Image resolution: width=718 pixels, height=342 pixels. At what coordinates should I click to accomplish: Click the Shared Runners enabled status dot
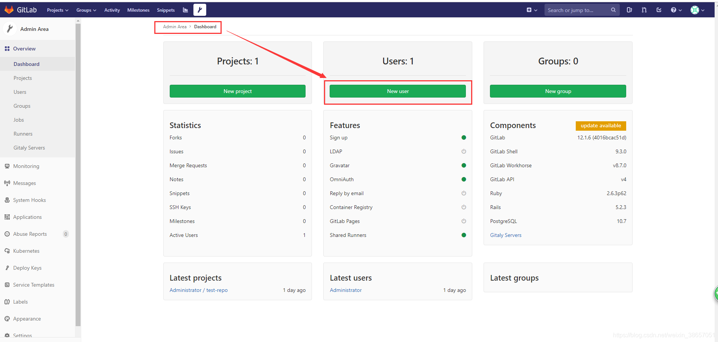pyautogui.click(x=464, y=235)
